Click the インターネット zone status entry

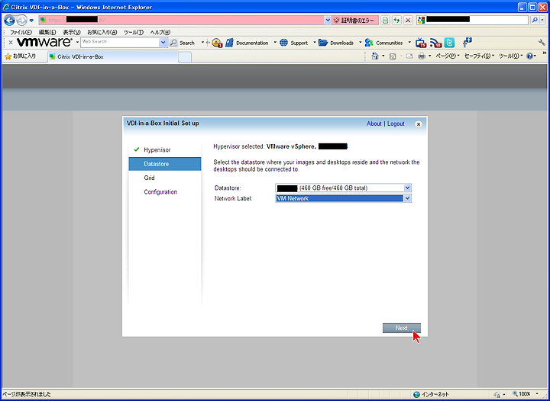431,394
